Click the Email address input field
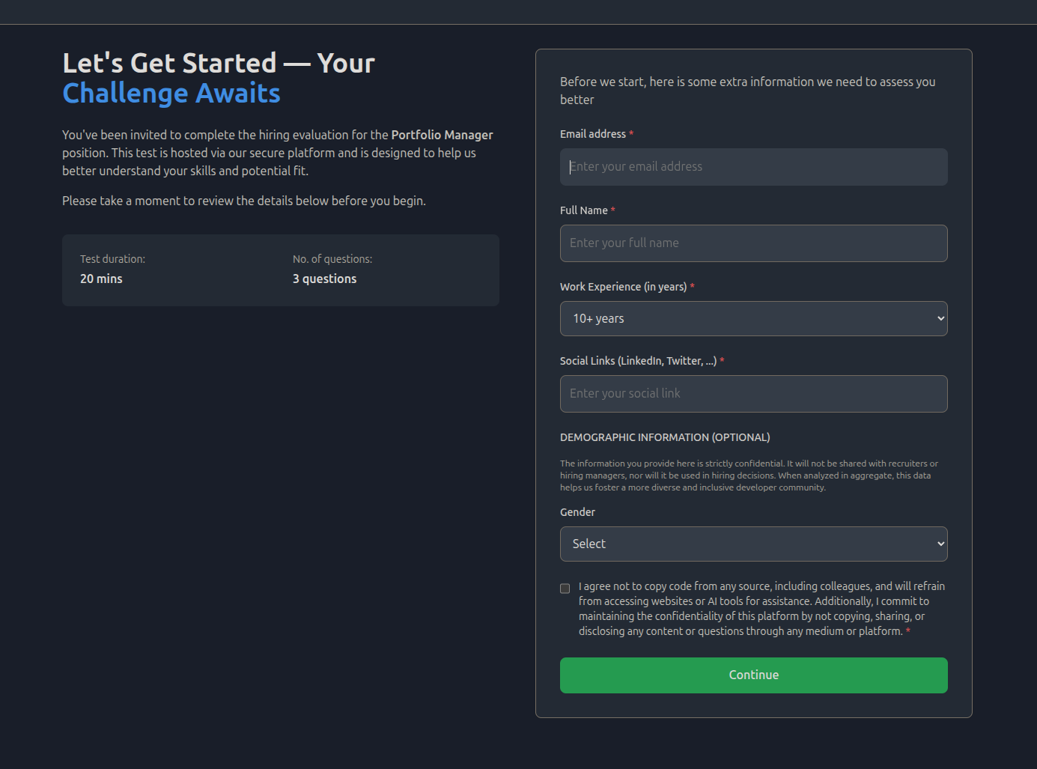Screen dimensions: 1037x769 tap(753, 167)
